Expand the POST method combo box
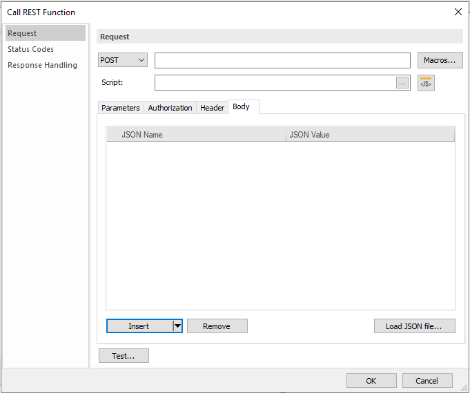This screenshot has width=470, height=394. point(123,60)
